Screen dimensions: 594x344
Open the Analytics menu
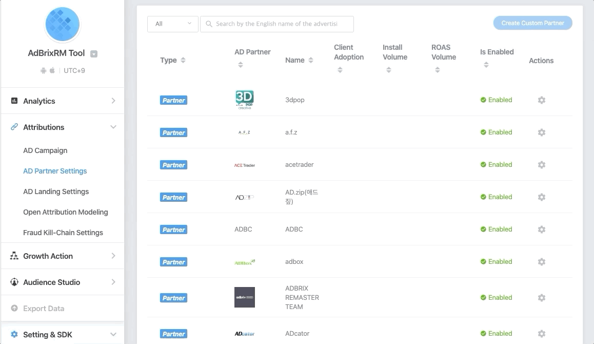(63, 101)
